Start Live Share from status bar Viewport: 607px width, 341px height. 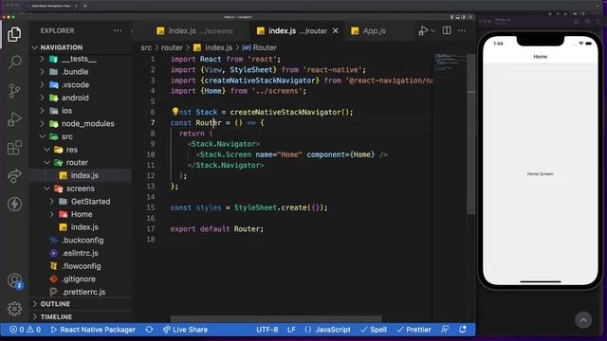click(x=185, y=330)
